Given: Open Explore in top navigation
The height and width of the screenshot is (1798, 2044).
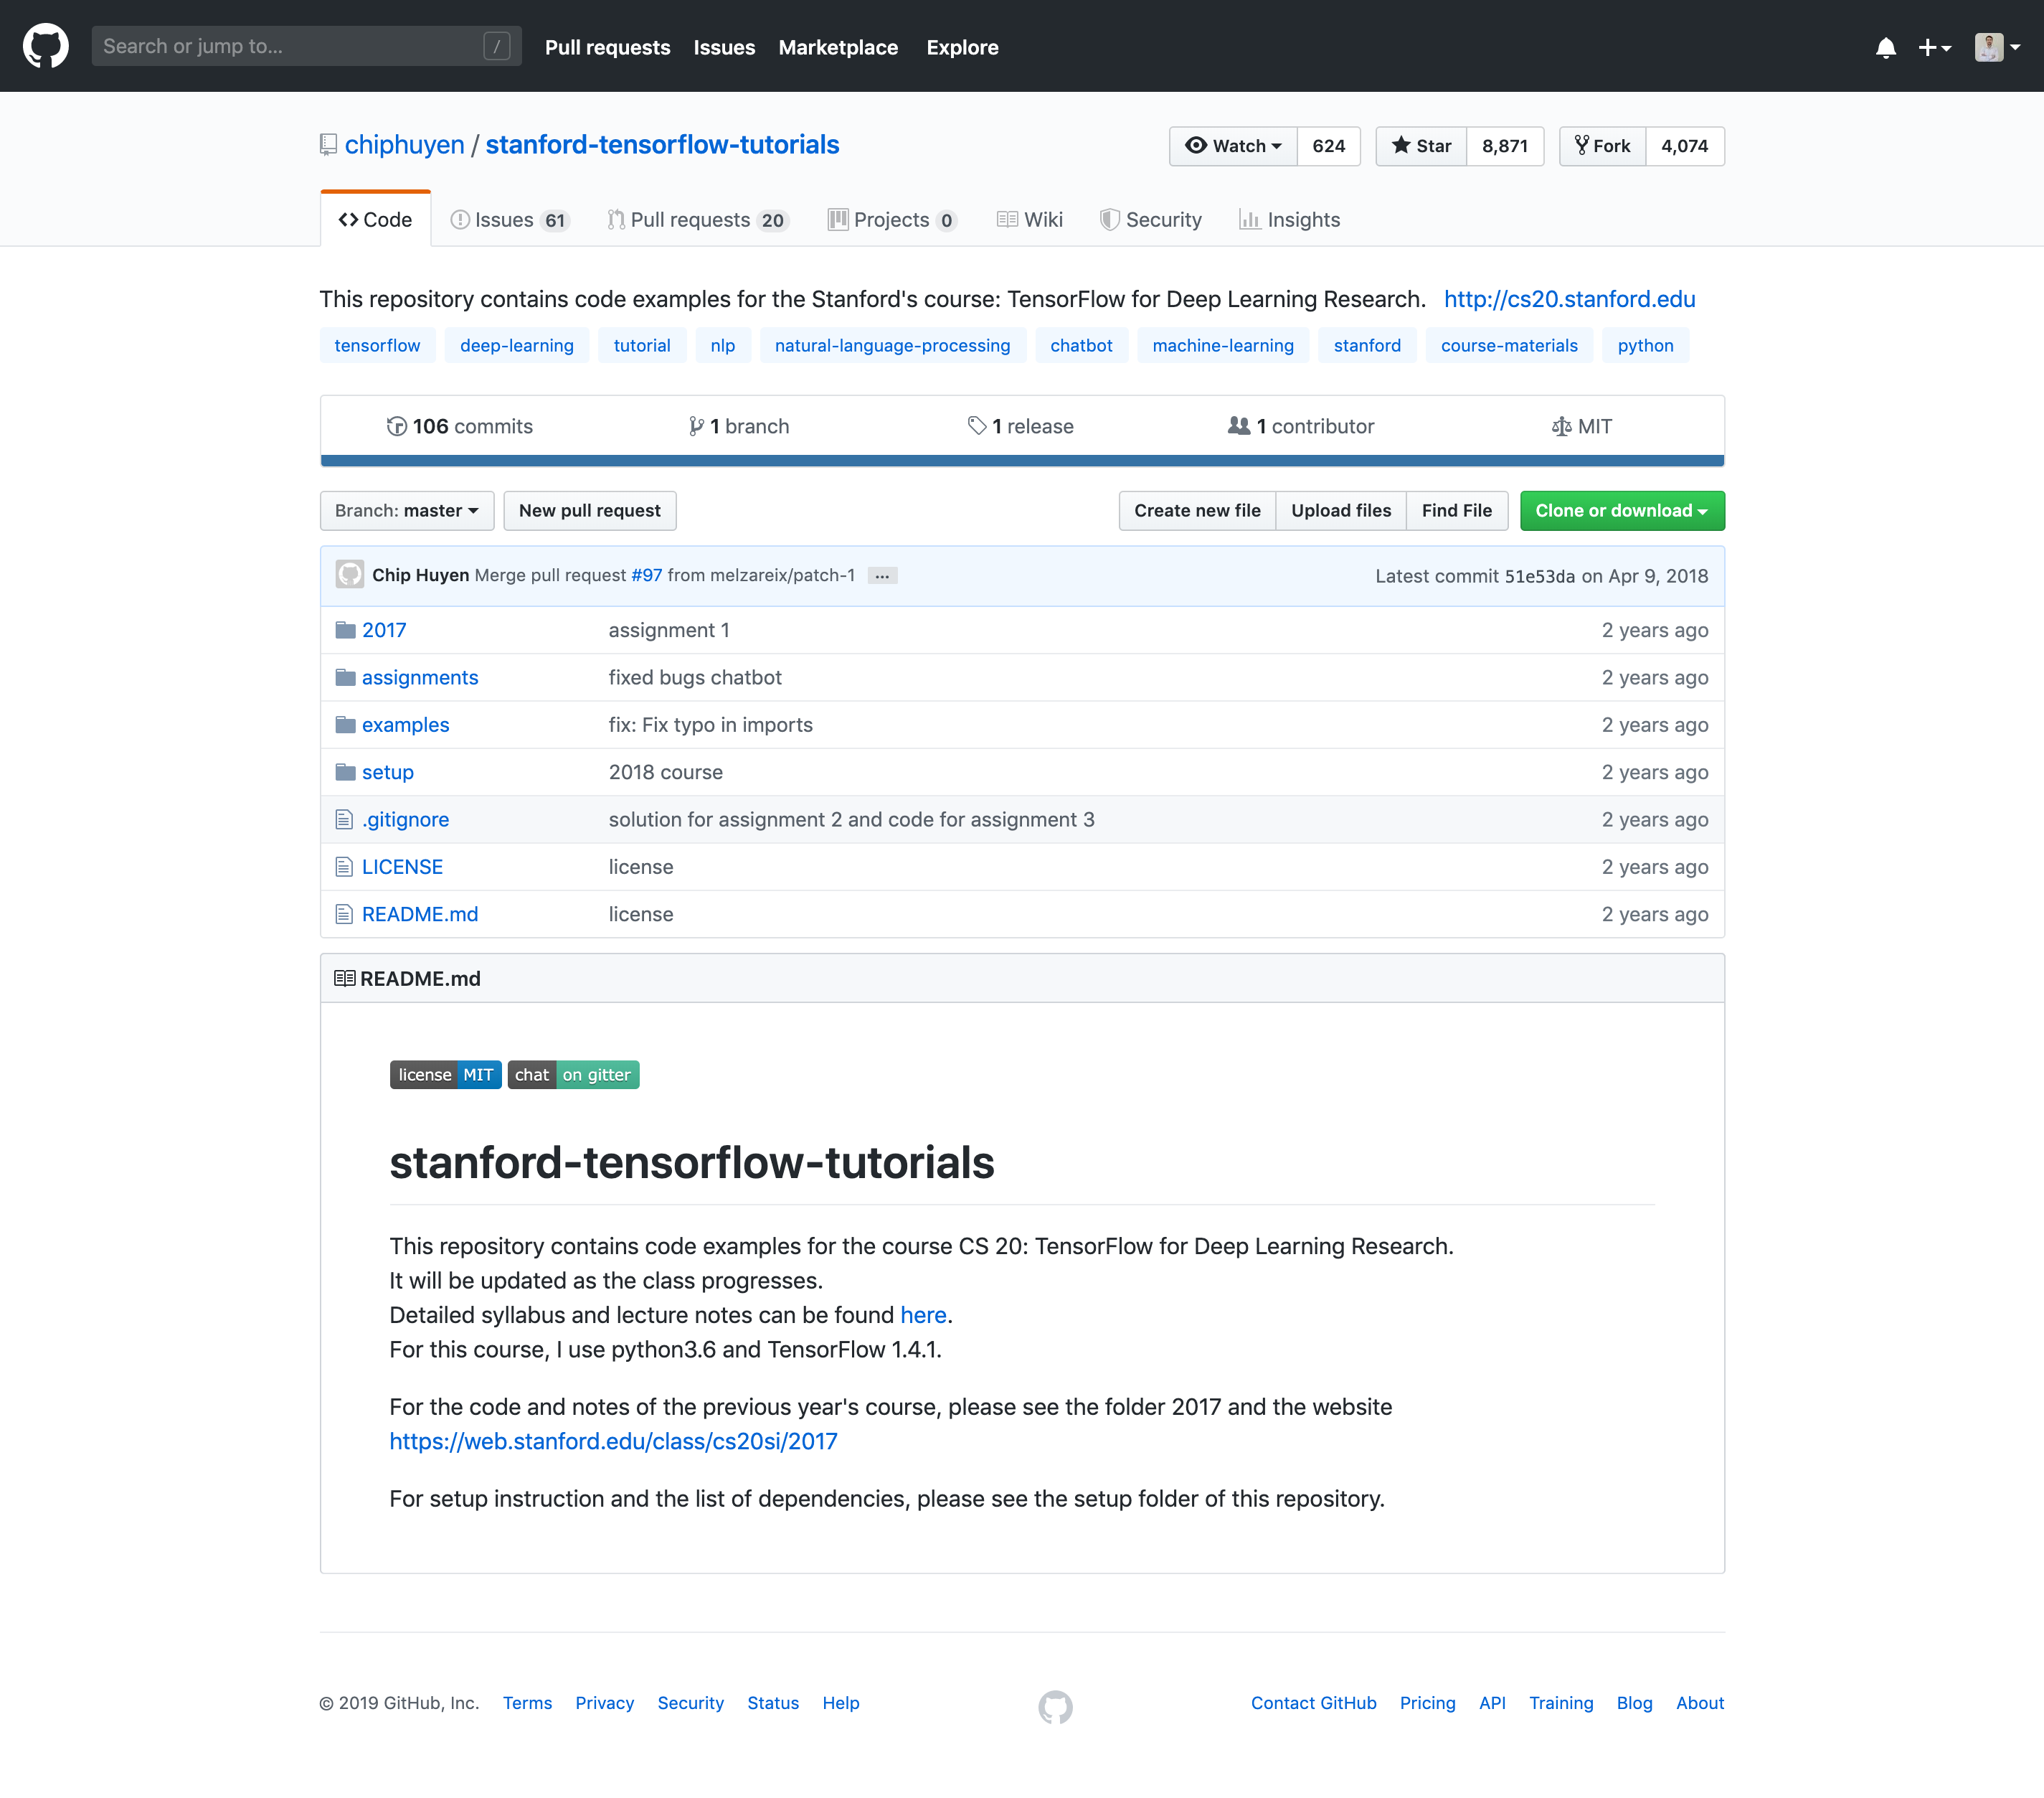Looking at the screenshot, I should pos(962,47).
